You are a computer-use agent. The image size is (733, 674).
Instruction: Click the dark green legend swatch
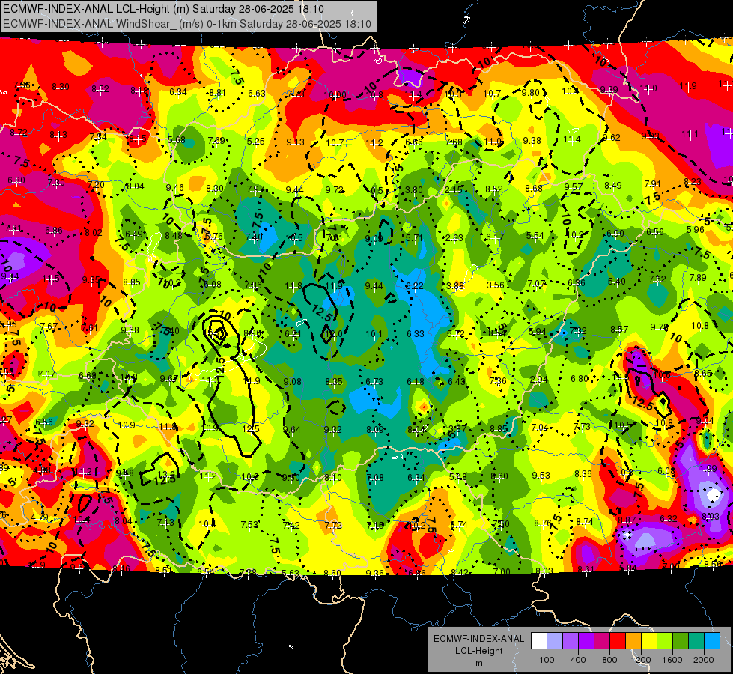[680, 641]
